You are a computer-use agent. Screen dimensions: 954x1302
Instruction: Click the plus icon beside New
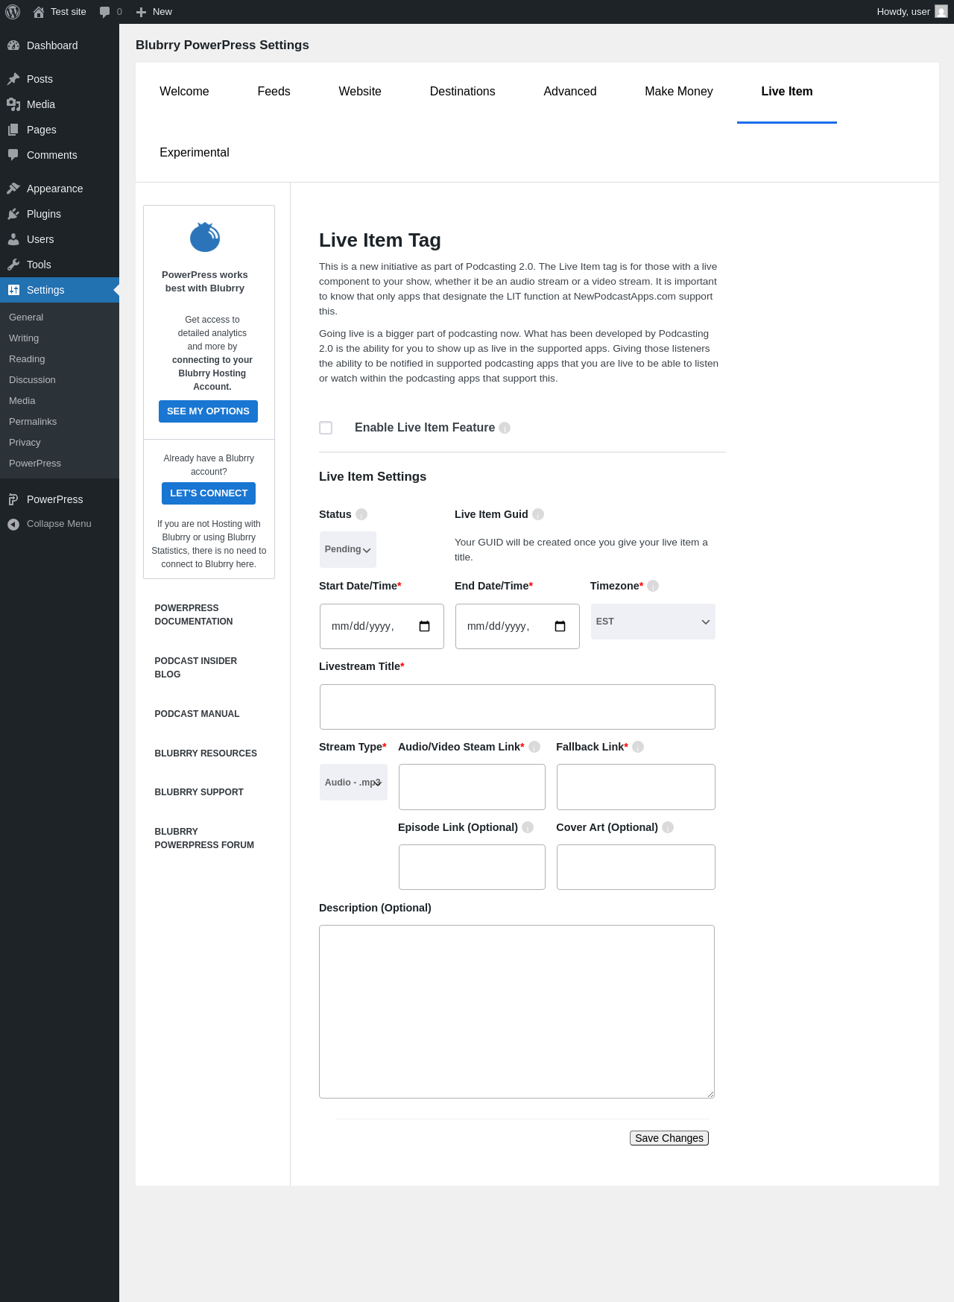click(141, 12)
